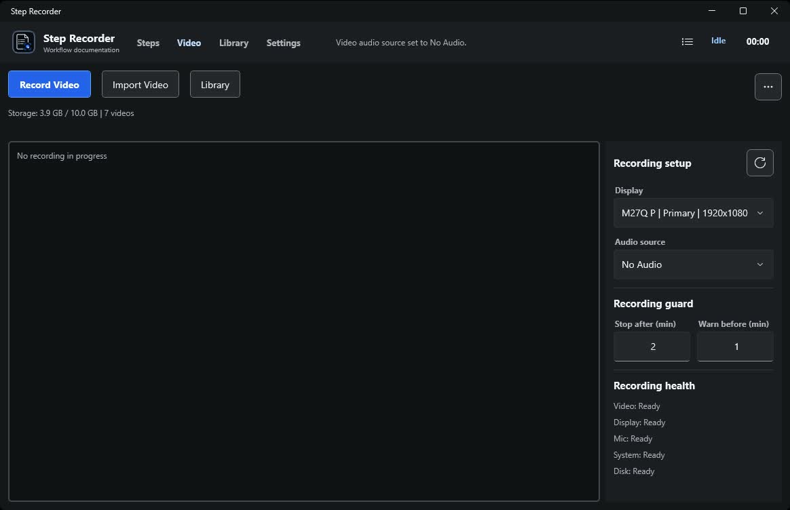This screenshot has height=510, width=790.
Task: Open the list view icon next to Idle
Action: point(688,42)
